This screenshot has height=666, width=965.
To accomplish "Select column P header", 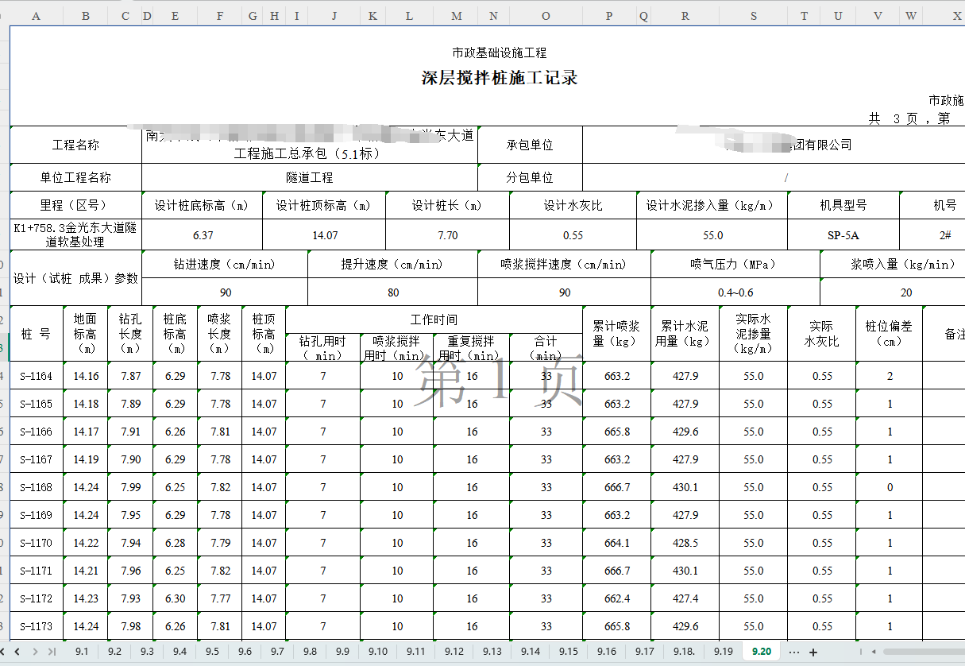I will coord(608,14).
